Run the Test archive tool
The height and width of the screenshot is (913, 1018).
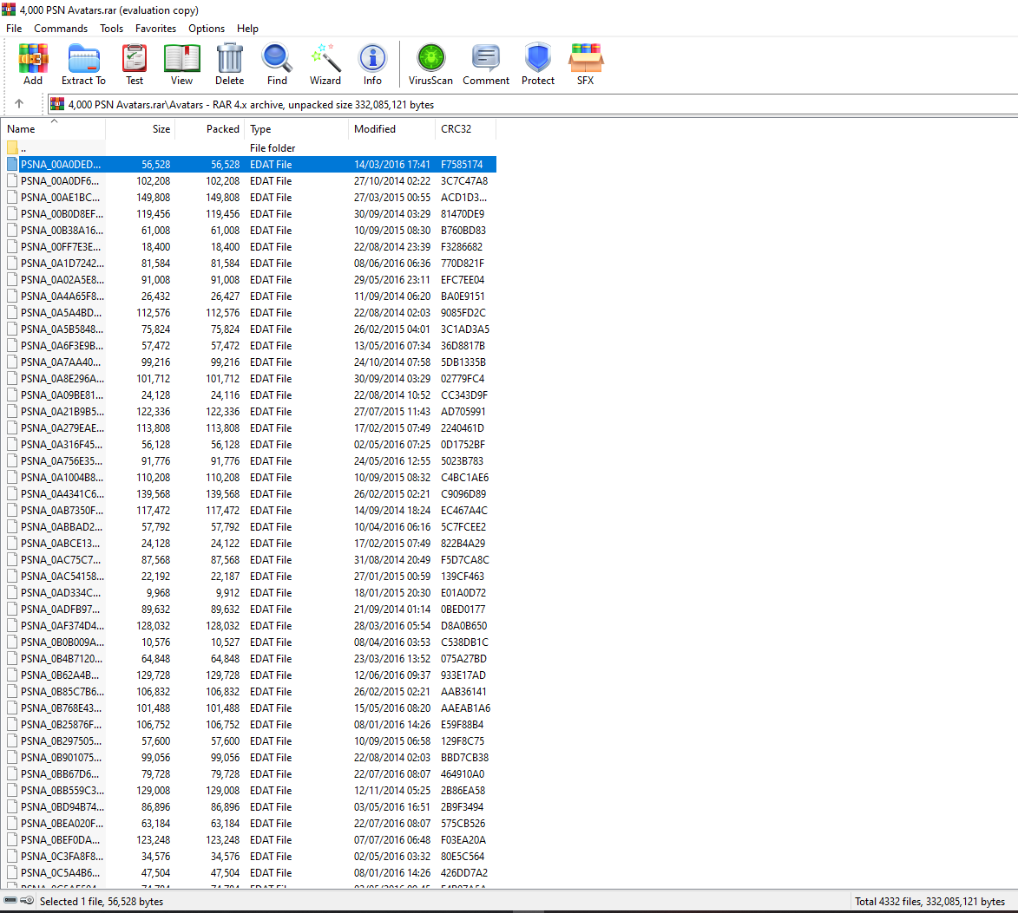tap(135, 65)
